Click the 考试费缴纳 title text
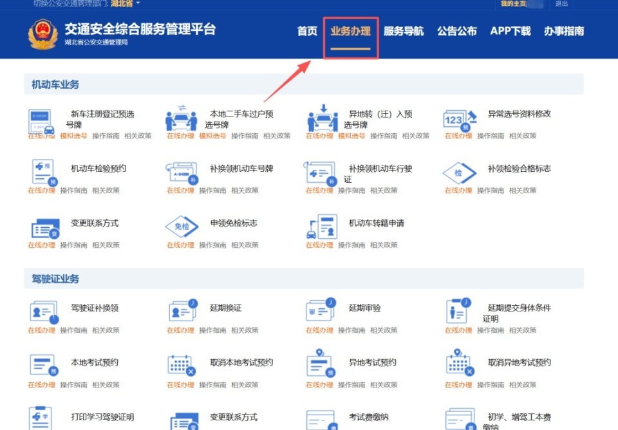 tap(368, 417)
